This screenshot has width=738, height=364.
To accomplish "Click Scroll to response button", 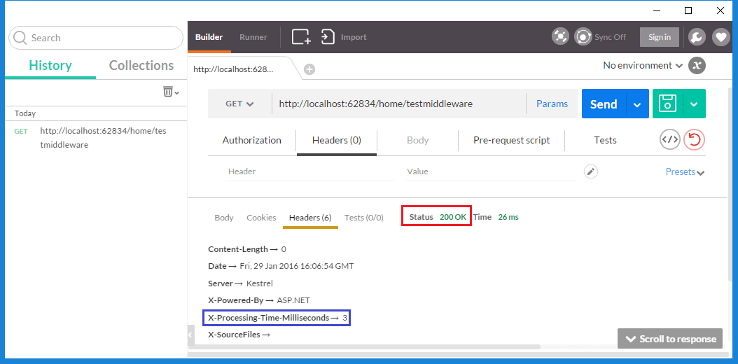I will 670,339.
